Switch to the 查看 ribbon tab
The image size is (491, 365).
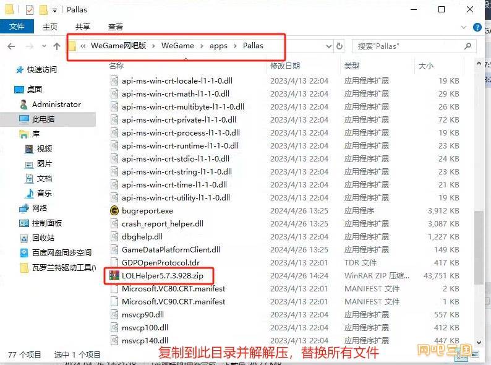[x=116, y=27]
